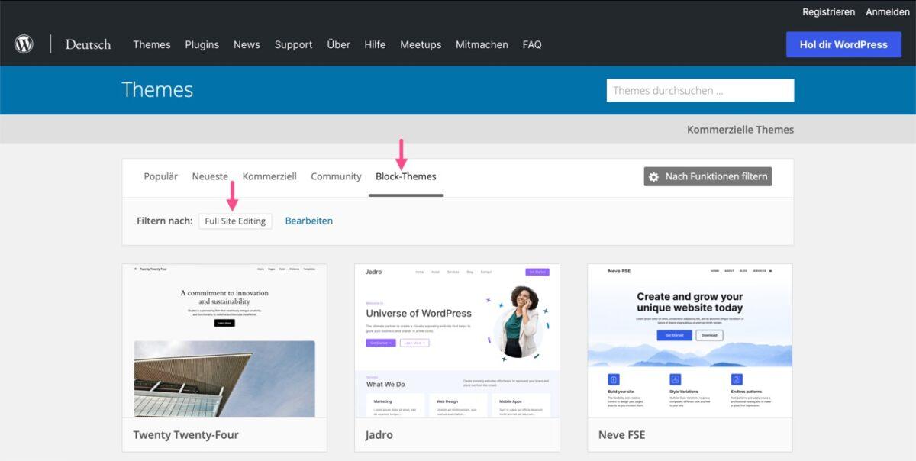Open the Neve FSE theme preview thumbnail

tap(690, 341)
